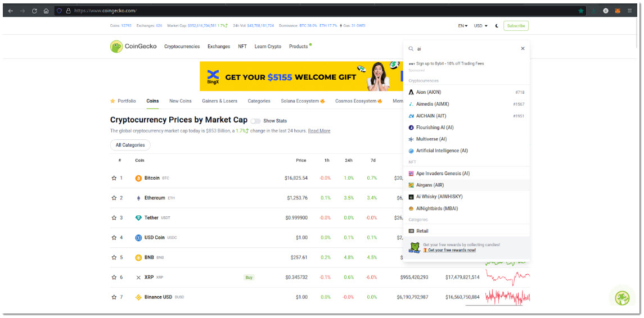Star BNB as favorite
Screen dimensions: 644x318
114,257
